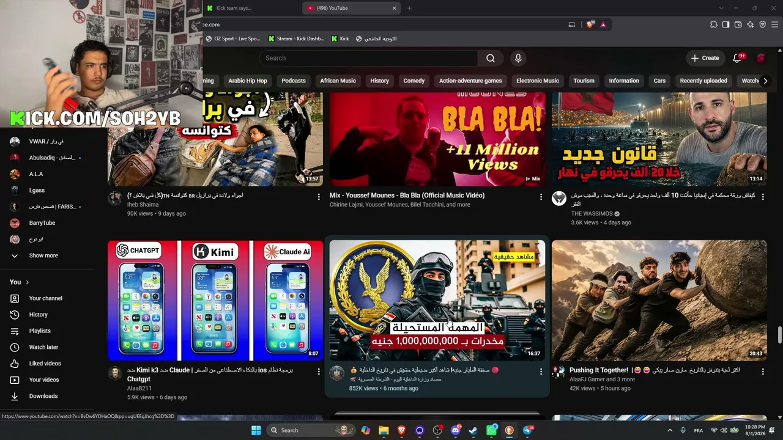The image size is (783, 440).
Task: Open WhatsApp from the taskbar
Action: click(x=491, y=430)
